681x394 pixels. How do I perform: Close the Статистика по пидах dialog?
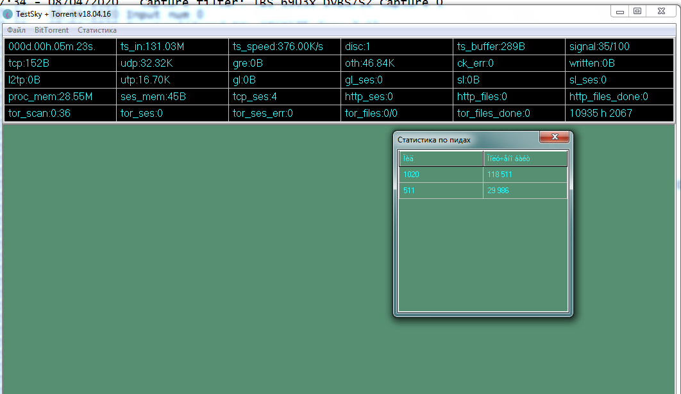555,137
